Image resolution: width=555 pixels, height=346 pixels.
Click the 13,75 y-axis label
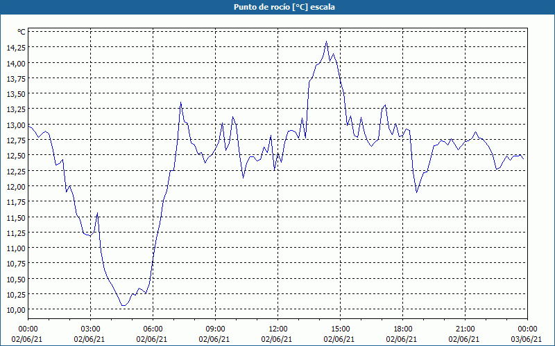point(16,79)
